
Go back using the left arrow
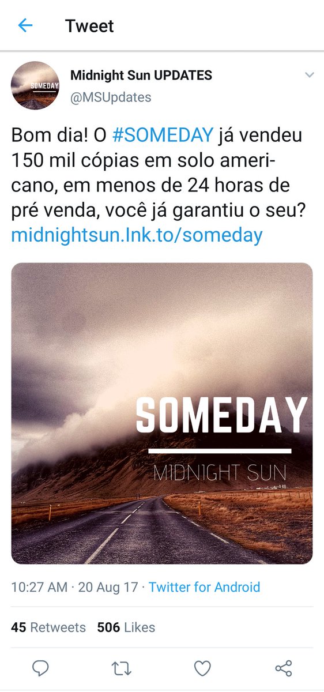click(25, 25)
